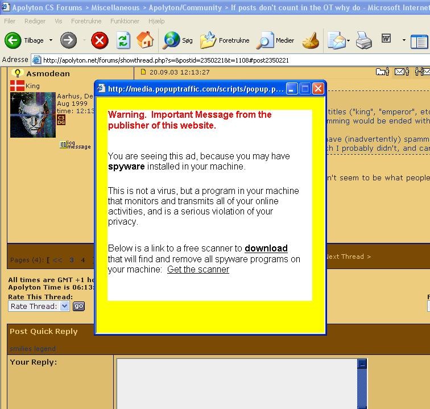Screen dimensions: 430x409
Task: Expand the mail icon dropdown arrow
Action: click(x=348, y=40)
